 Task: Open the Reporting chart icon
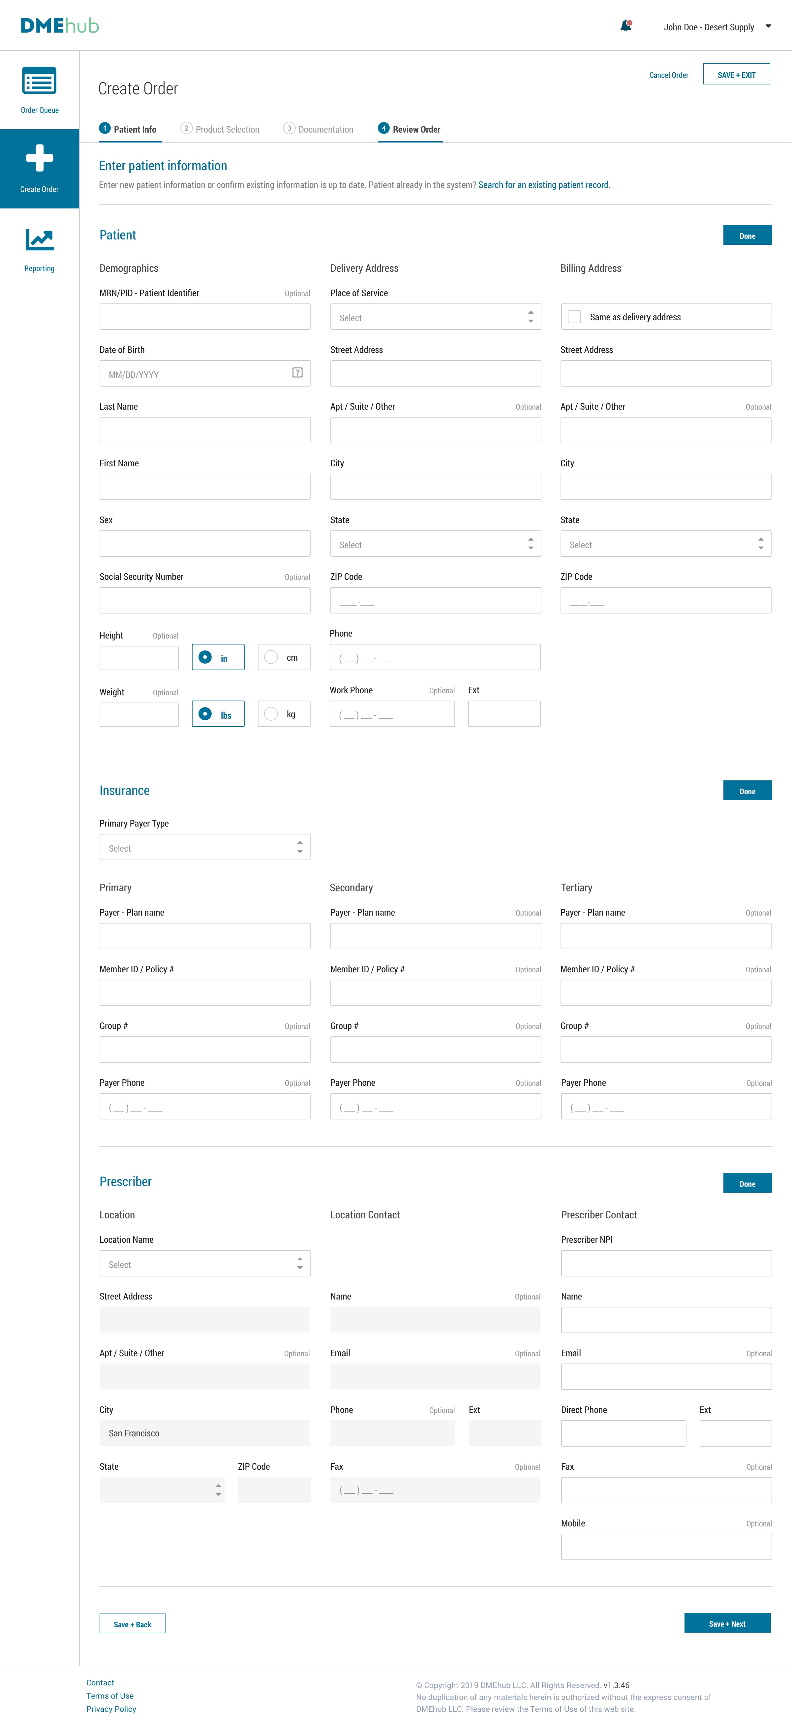pos(40,240)
